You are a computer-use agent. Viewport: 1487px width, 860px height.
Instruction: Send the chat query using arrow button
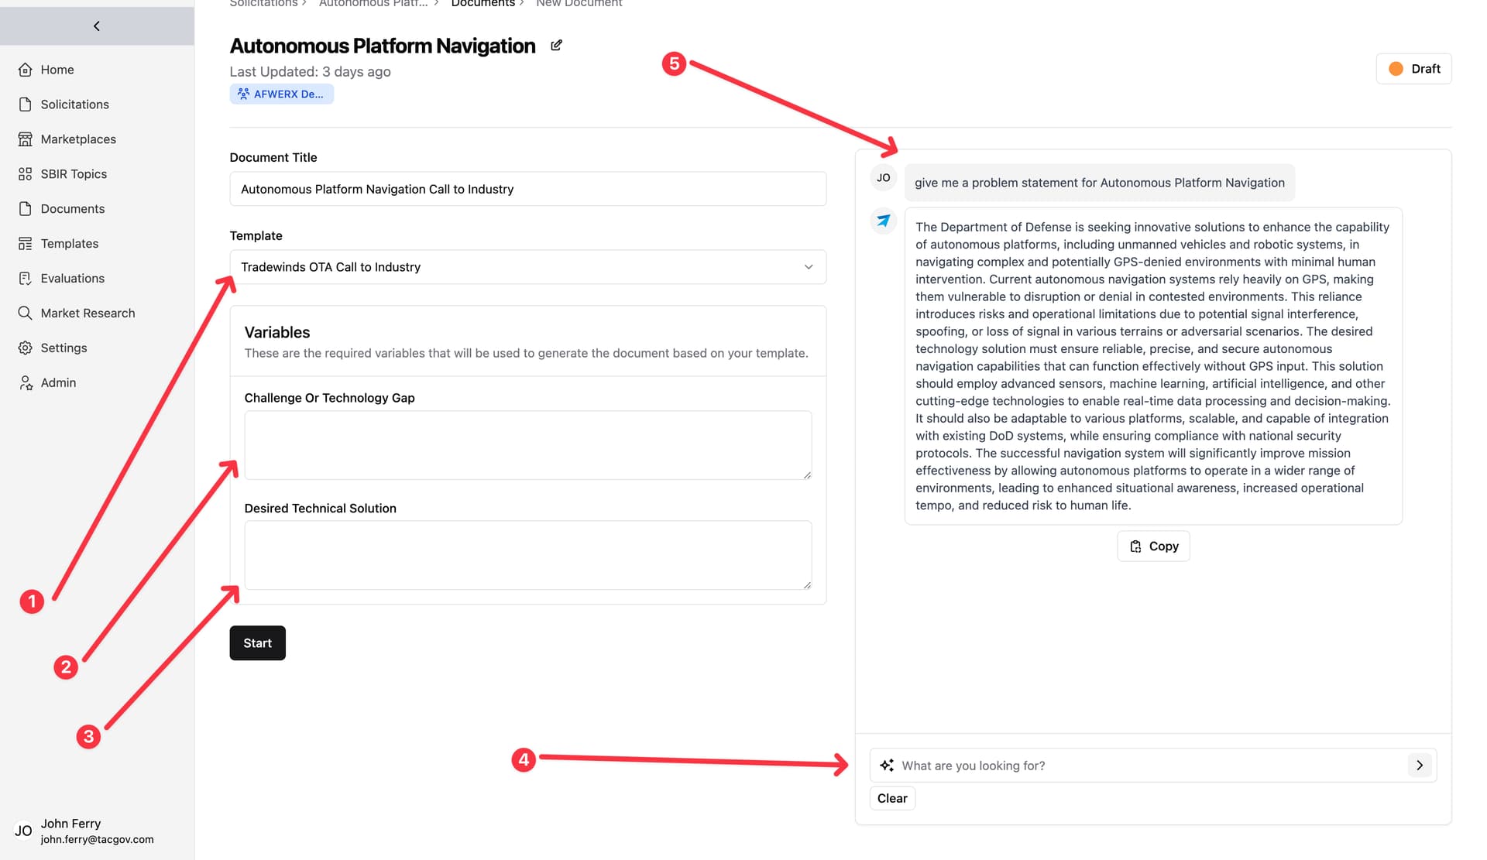click(x=1420, y=766)
